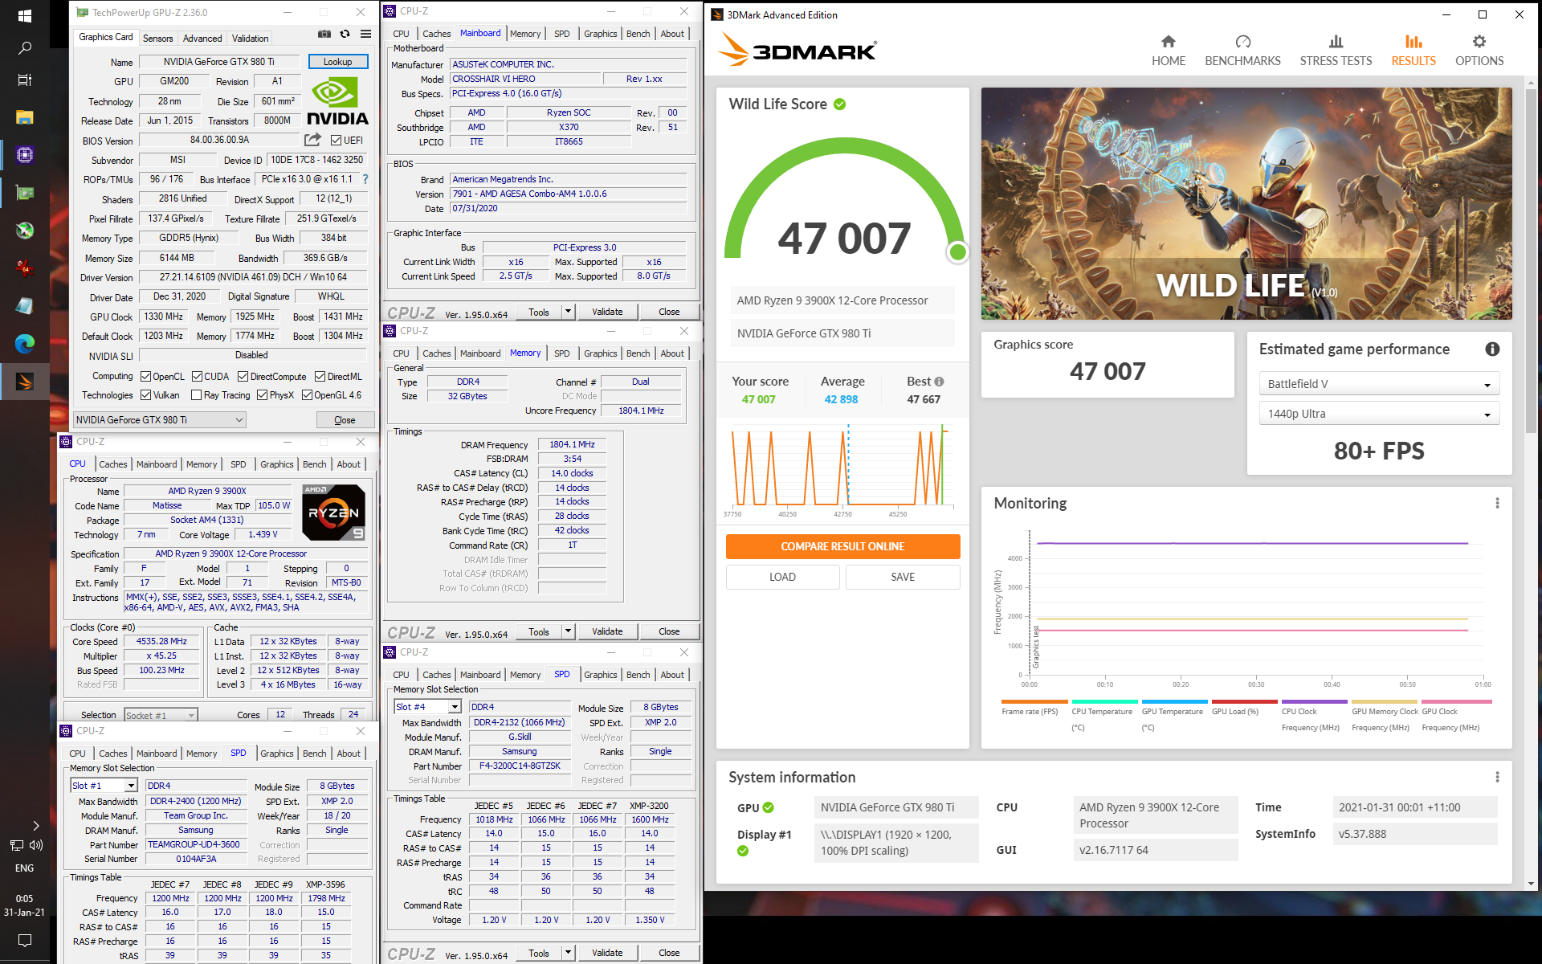Open 3DMark Results bar chart icon

[1413, 42]
